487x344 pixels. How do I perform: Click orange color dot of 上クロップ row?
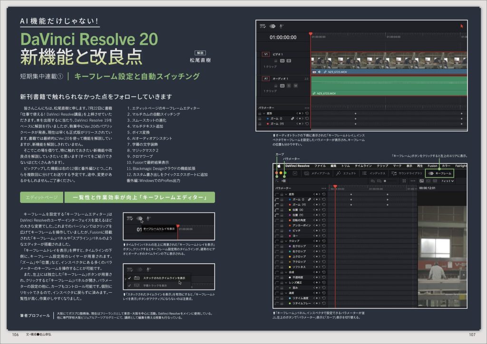pyautogui.click(x=290, y=257)
